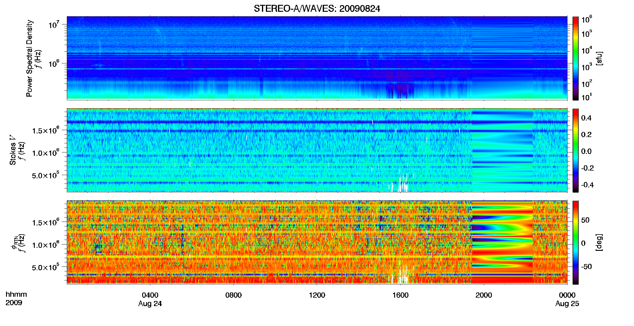Click the 0.0 tick on Stokes colorbar
Viewport: 634px width, 326px height.
(x=586, y=151)
